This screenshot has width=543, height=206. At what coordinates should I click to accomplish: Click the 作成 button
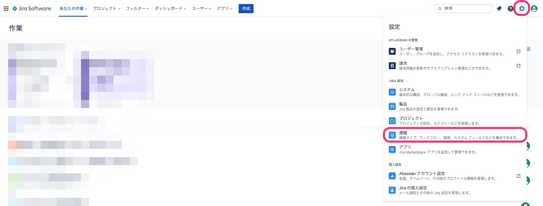[x=246, y=9]
